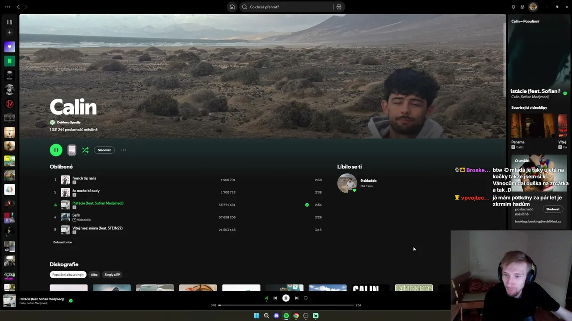Expand Your Library sidebar
This screenshot has width=572, height=321.
(x=9, y=22)
